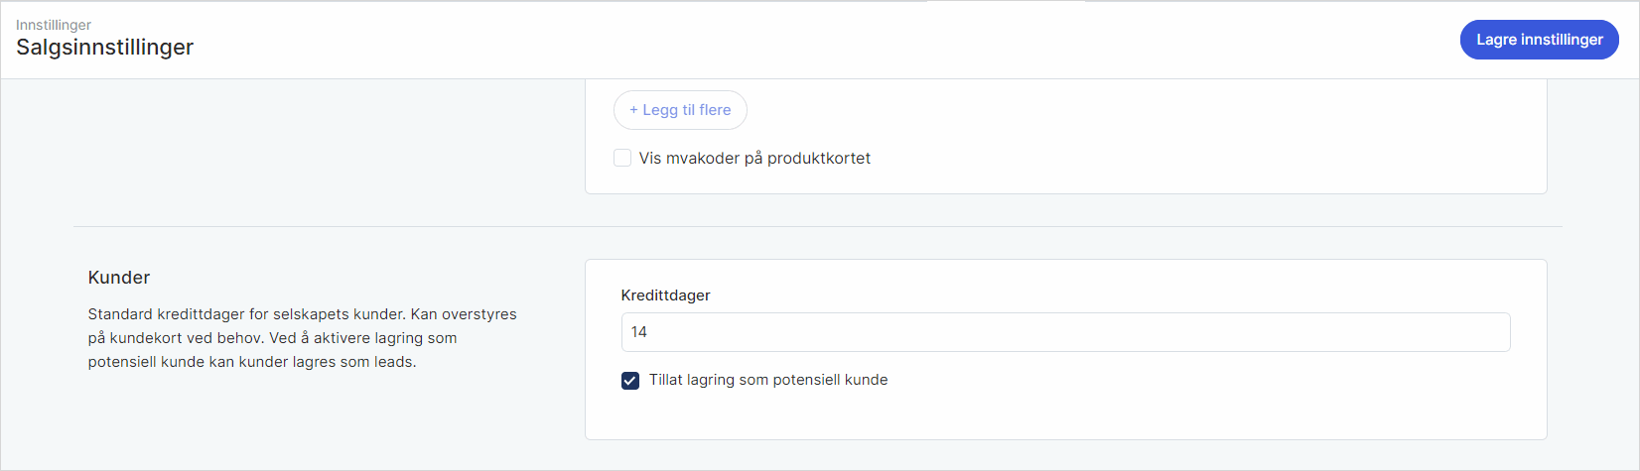
Task: Click empty space right of Legg til flere
Action: pos(1092,110)
